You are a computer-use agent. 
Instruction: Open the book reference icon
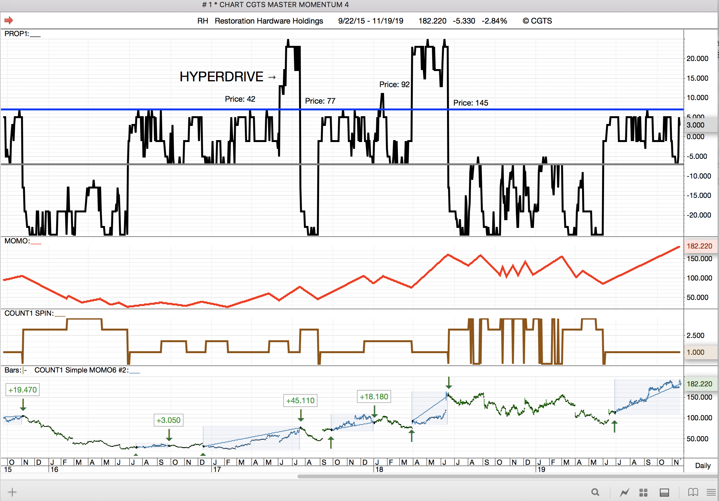[693, 492]
